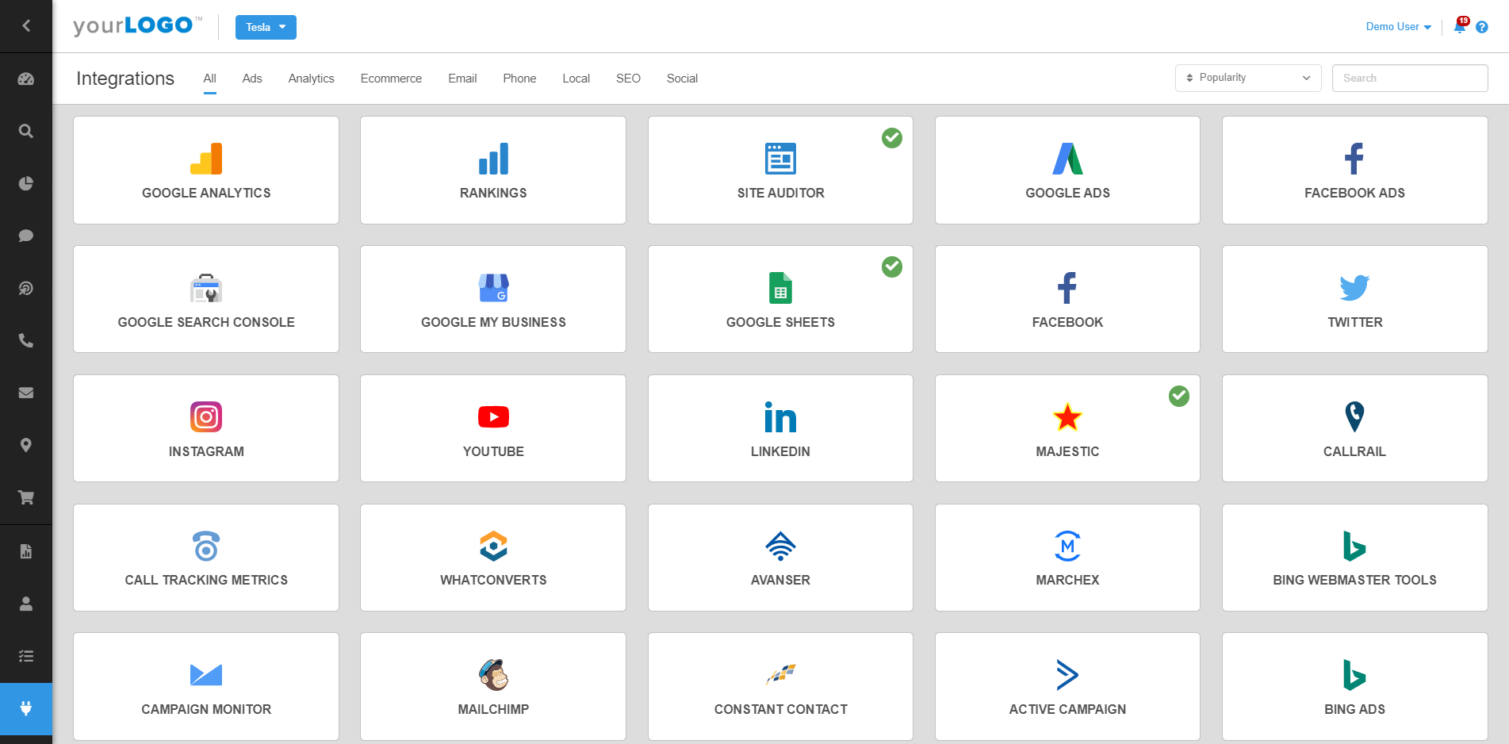Switch to the Email tab
Image resolution: width=1509 pixels, height=744 pixels.
(x=462, y=79)
